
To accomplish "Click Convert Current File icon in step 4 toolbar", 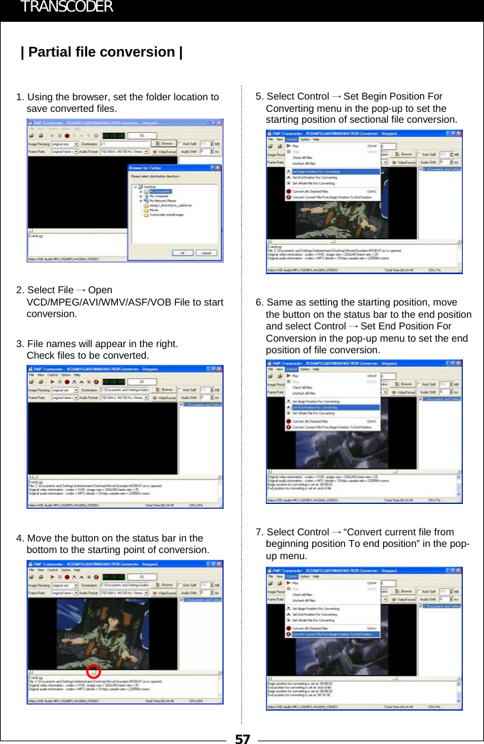I will point(96,577).
